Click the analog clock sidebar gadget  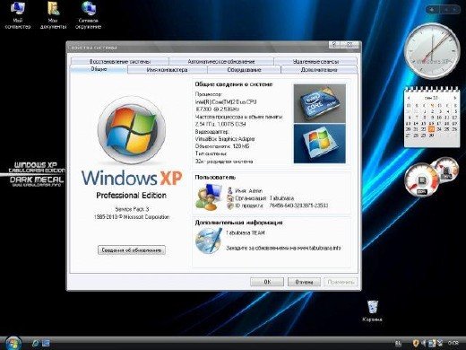tap(432, 51)
